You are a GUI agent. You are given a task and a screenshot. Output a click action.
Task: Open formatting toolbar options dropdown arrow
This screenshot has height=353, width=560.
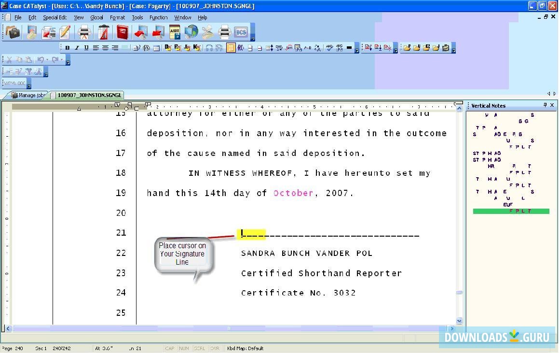pos(357,48)
